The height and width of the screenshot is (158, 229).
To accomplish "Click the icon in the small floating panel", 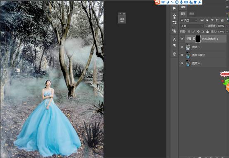I will [x=122, y=19].
